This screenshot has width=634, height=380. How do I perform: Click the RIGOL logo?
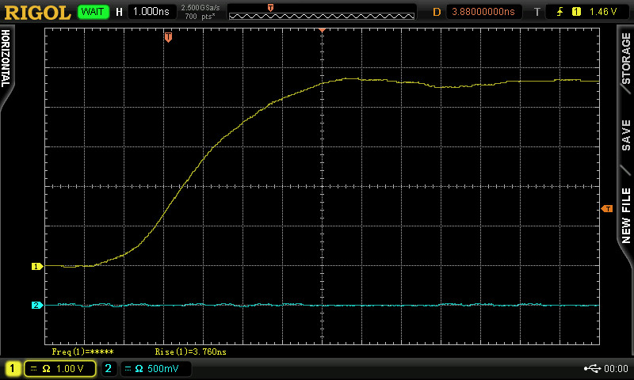pyautogui.click(x=38, y=12)
